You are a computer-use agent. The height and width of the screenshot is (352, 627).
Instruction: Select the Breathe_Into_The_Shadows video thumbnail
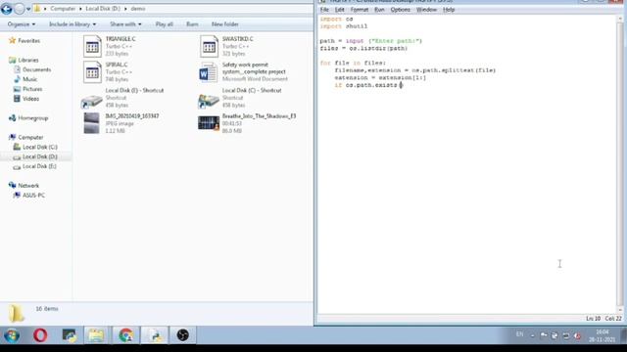(x=209, y=123)
